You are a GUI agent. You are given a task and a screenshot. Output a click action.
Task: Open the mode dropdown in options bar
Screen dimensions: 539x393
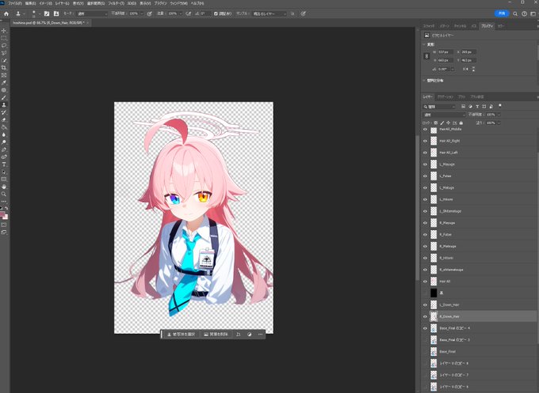(x=91, y=13)
